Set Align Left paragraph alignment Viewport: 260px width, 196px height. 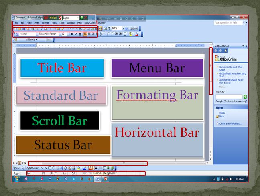tap(85, 34)
